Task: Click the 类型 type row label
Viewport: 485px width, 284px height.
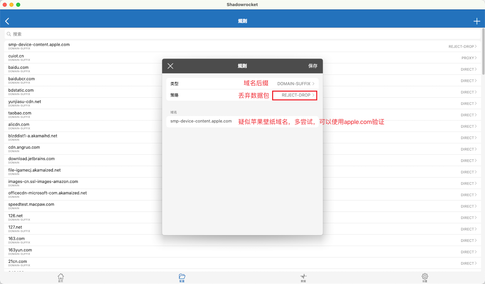Action: (174, 84)
